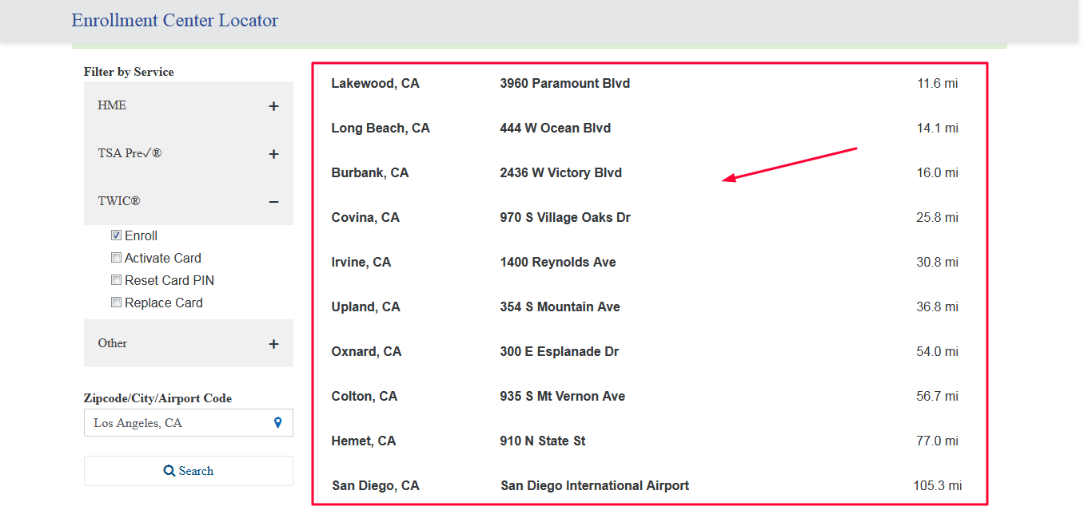Viewport: 1092px width, 522px height.
Task: Expand the HME service section
Action: [x=189, y=105]
